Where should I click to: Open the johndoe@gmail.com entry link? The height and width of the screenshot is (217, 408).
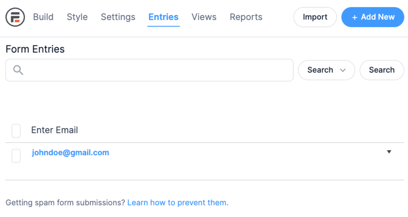[71, 153]
